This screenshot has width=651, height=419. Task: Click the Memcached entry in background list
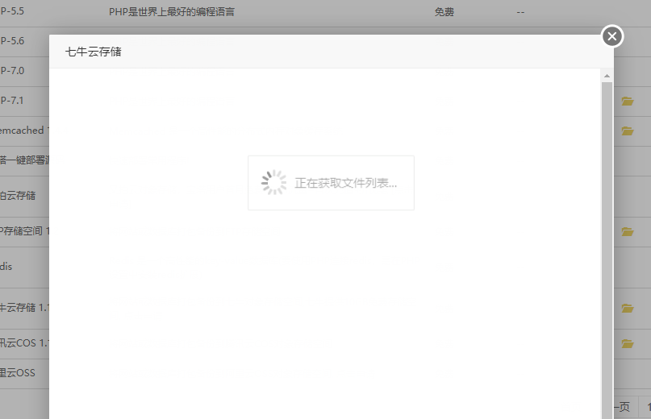tap(24, 131)
